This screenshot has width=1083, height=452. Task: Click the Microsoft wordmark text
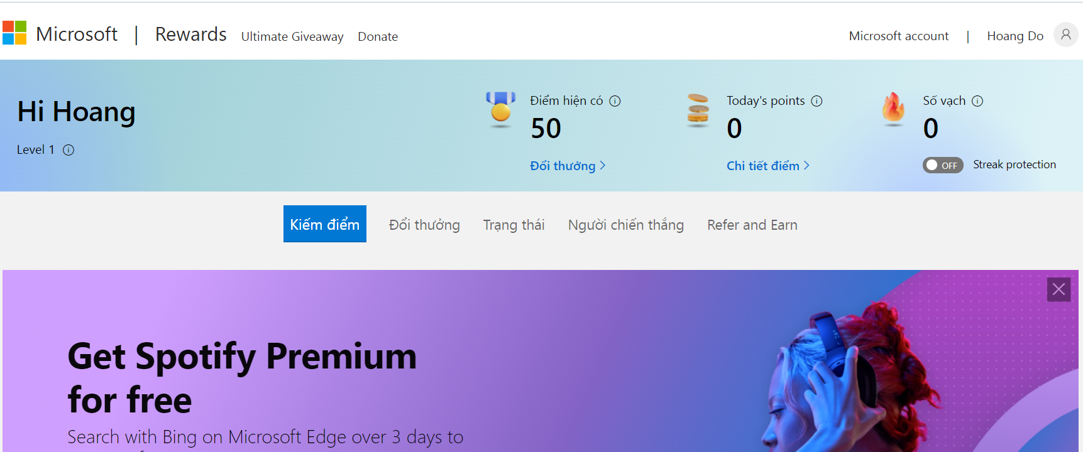pyautogui.click(x=77, y=34)
